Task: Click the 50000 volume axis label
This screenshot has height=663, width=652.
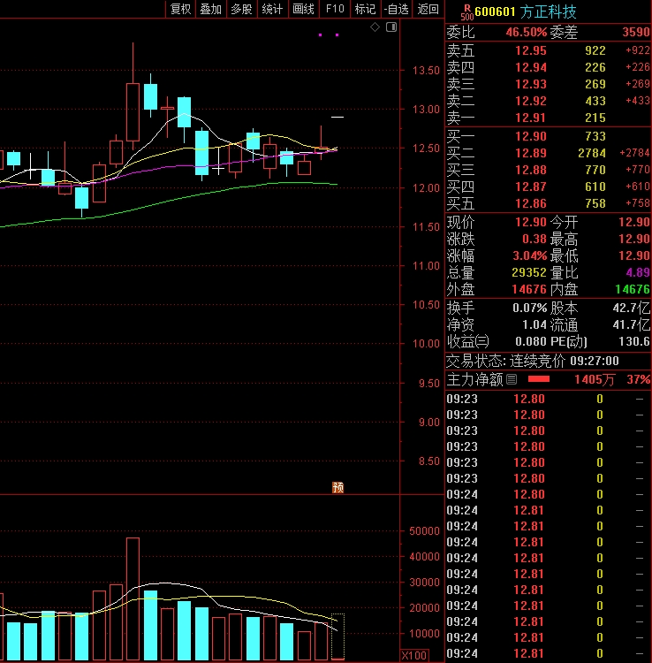Action: coord(424,531)
